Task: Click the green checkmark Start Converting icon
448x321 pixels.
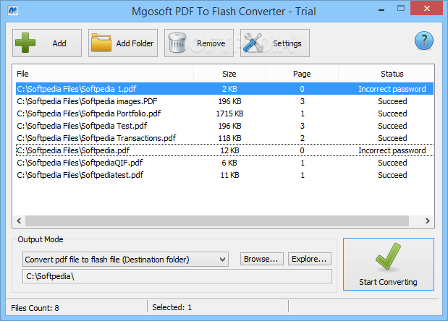Action: click(388, 257)
